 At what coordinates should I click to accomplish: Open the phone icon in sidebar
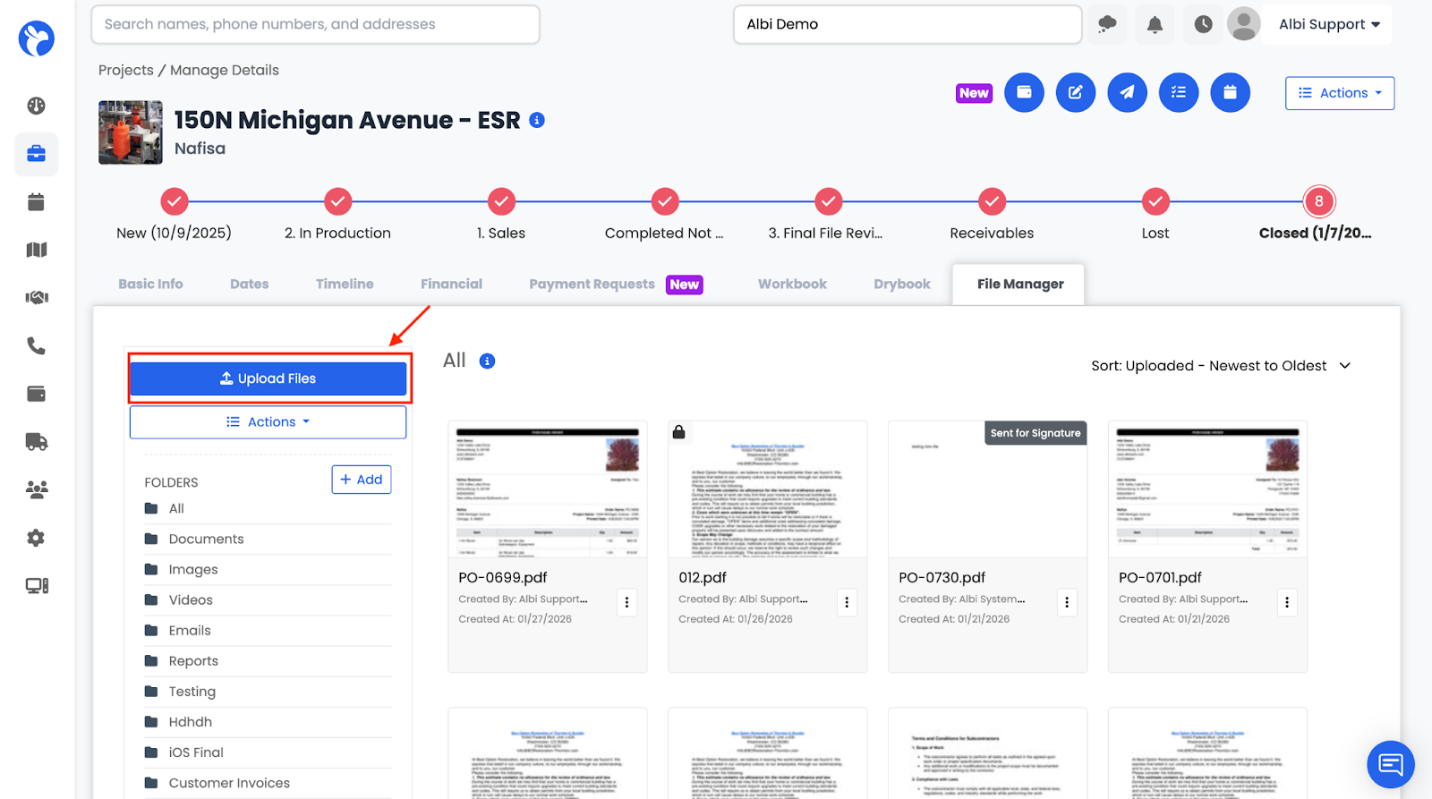(36, 345)
